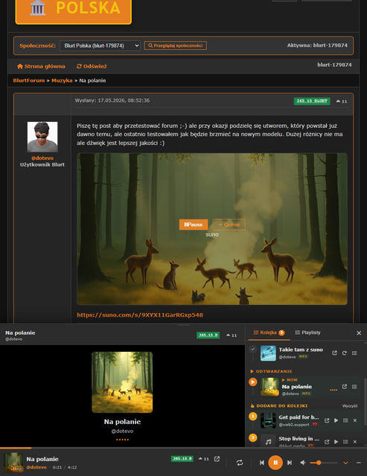
Task: Close the queue side panel
Action: [x=359, y=333]
